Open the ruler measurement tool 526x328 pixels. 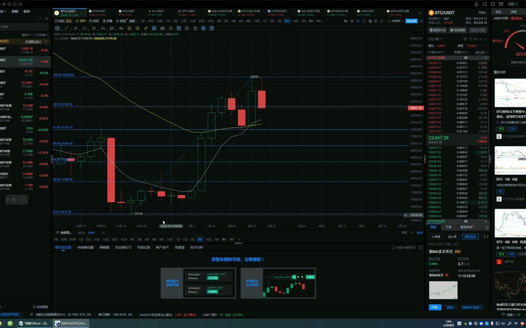point(146,28)
